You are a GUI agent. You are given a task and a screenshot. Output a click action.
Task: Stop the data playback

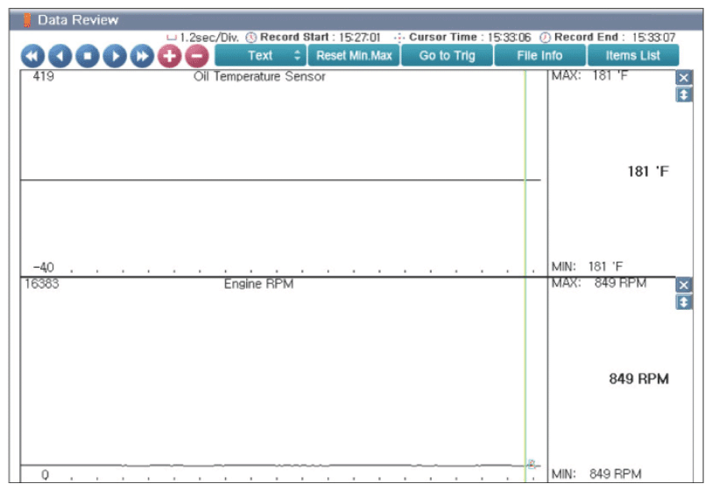tap(88, 56)
